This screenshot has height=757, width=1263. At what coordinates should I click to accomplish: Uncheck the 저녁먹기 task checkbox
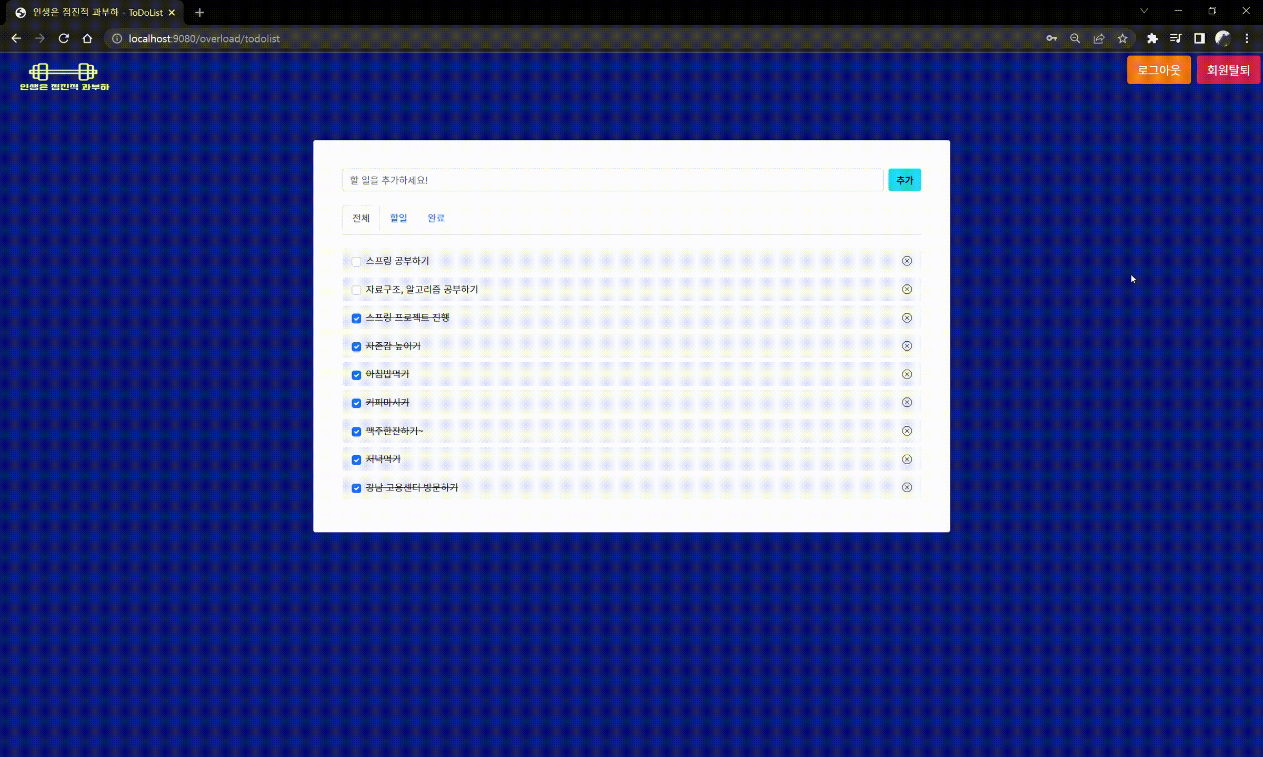(356, 460)
